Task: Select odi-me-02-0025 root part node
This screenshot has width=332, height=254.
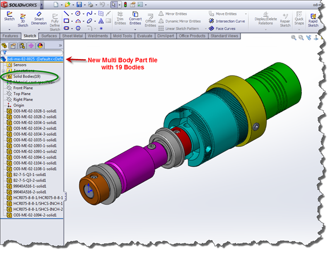Action: tap(35, 59)
